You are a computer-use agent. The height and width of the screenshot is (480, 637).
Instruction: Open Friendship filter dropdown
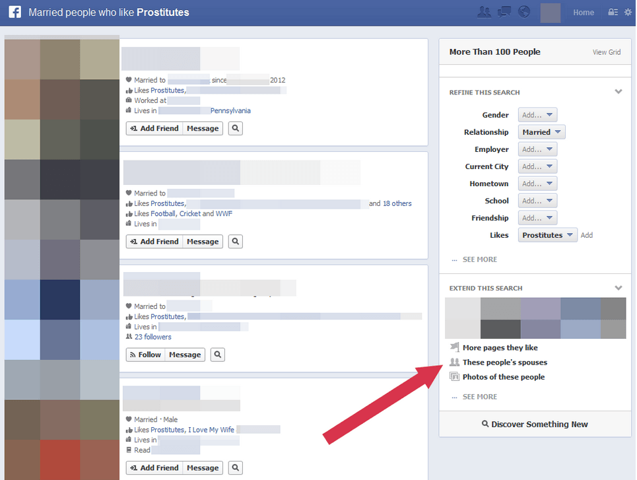537,218
